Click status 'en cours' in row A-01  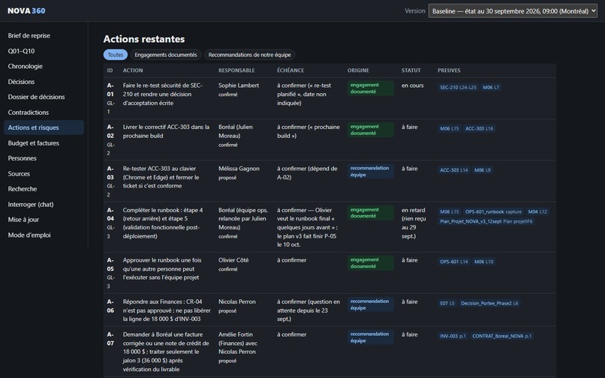[412, 85]
